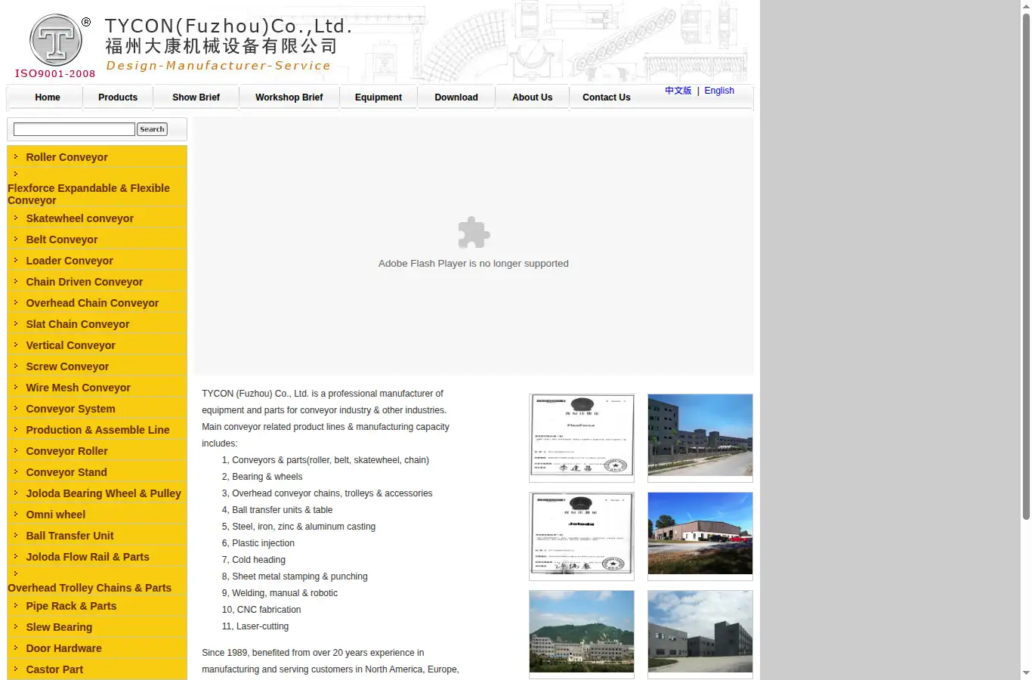Viewport: 1032px width, 680px height.
Task: Open Joloda Bearing Wheel & Pulley category
Action: click(x=104, y=493)
